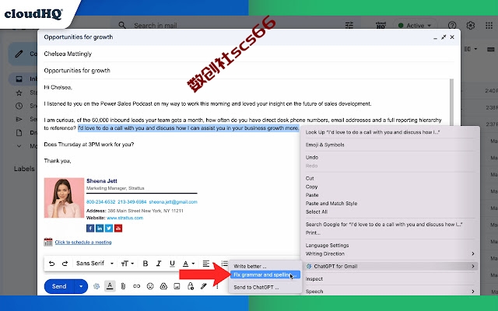Screen dimensions: 498x311
Task: Click Select All in context menu
Action: click(317, 212)
